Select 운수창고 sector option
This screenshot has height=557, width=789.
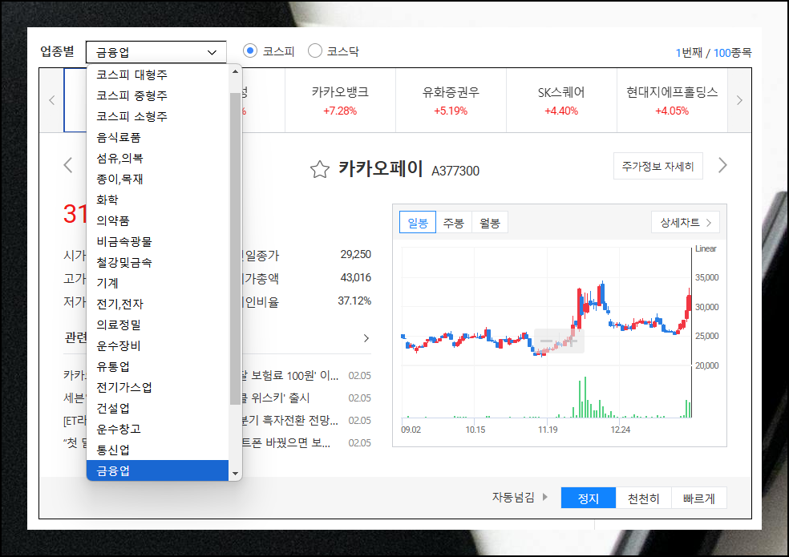click(157, 429)
